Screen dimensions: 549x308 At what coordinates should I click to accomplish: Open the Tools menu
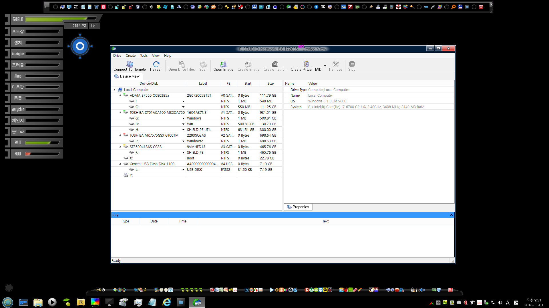(x=144, y=56)
